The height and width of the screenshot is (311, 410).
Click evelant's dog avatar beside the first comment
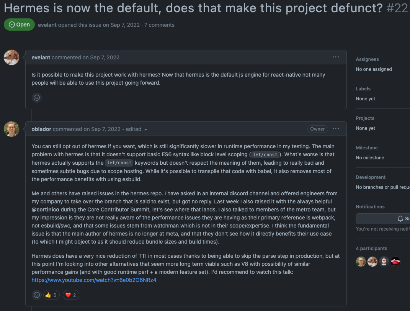(11, 57)
